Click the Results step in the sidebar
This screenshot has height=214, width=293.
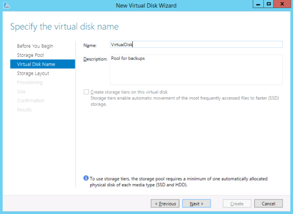click(x=24, y=110)
